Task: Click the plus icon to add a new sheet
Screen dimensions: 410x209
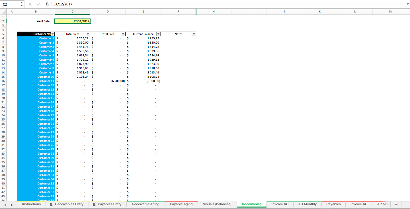Action: (396, 204)
